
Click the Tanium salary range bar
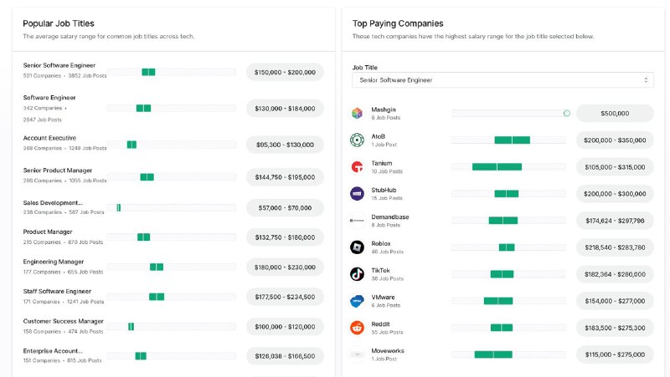[497, 166]
